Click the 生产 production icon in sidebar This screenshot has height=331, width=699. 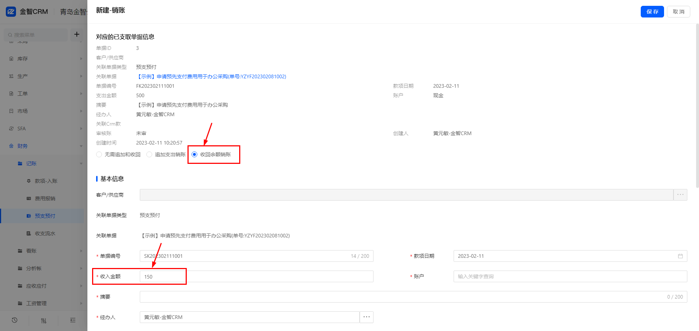pos(11,76)
